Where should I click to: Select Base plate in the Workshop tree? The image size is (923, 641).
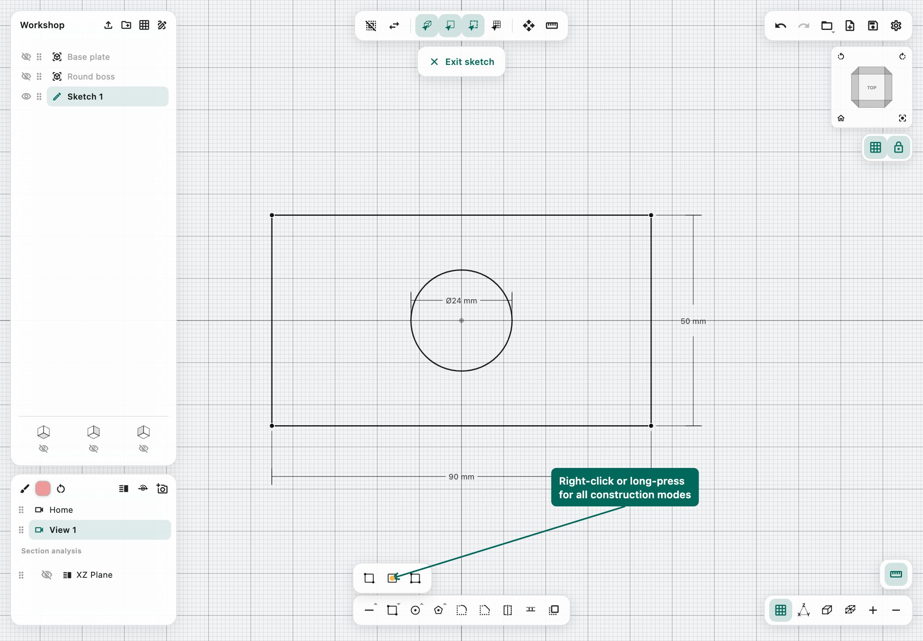(x=108, y=57)
